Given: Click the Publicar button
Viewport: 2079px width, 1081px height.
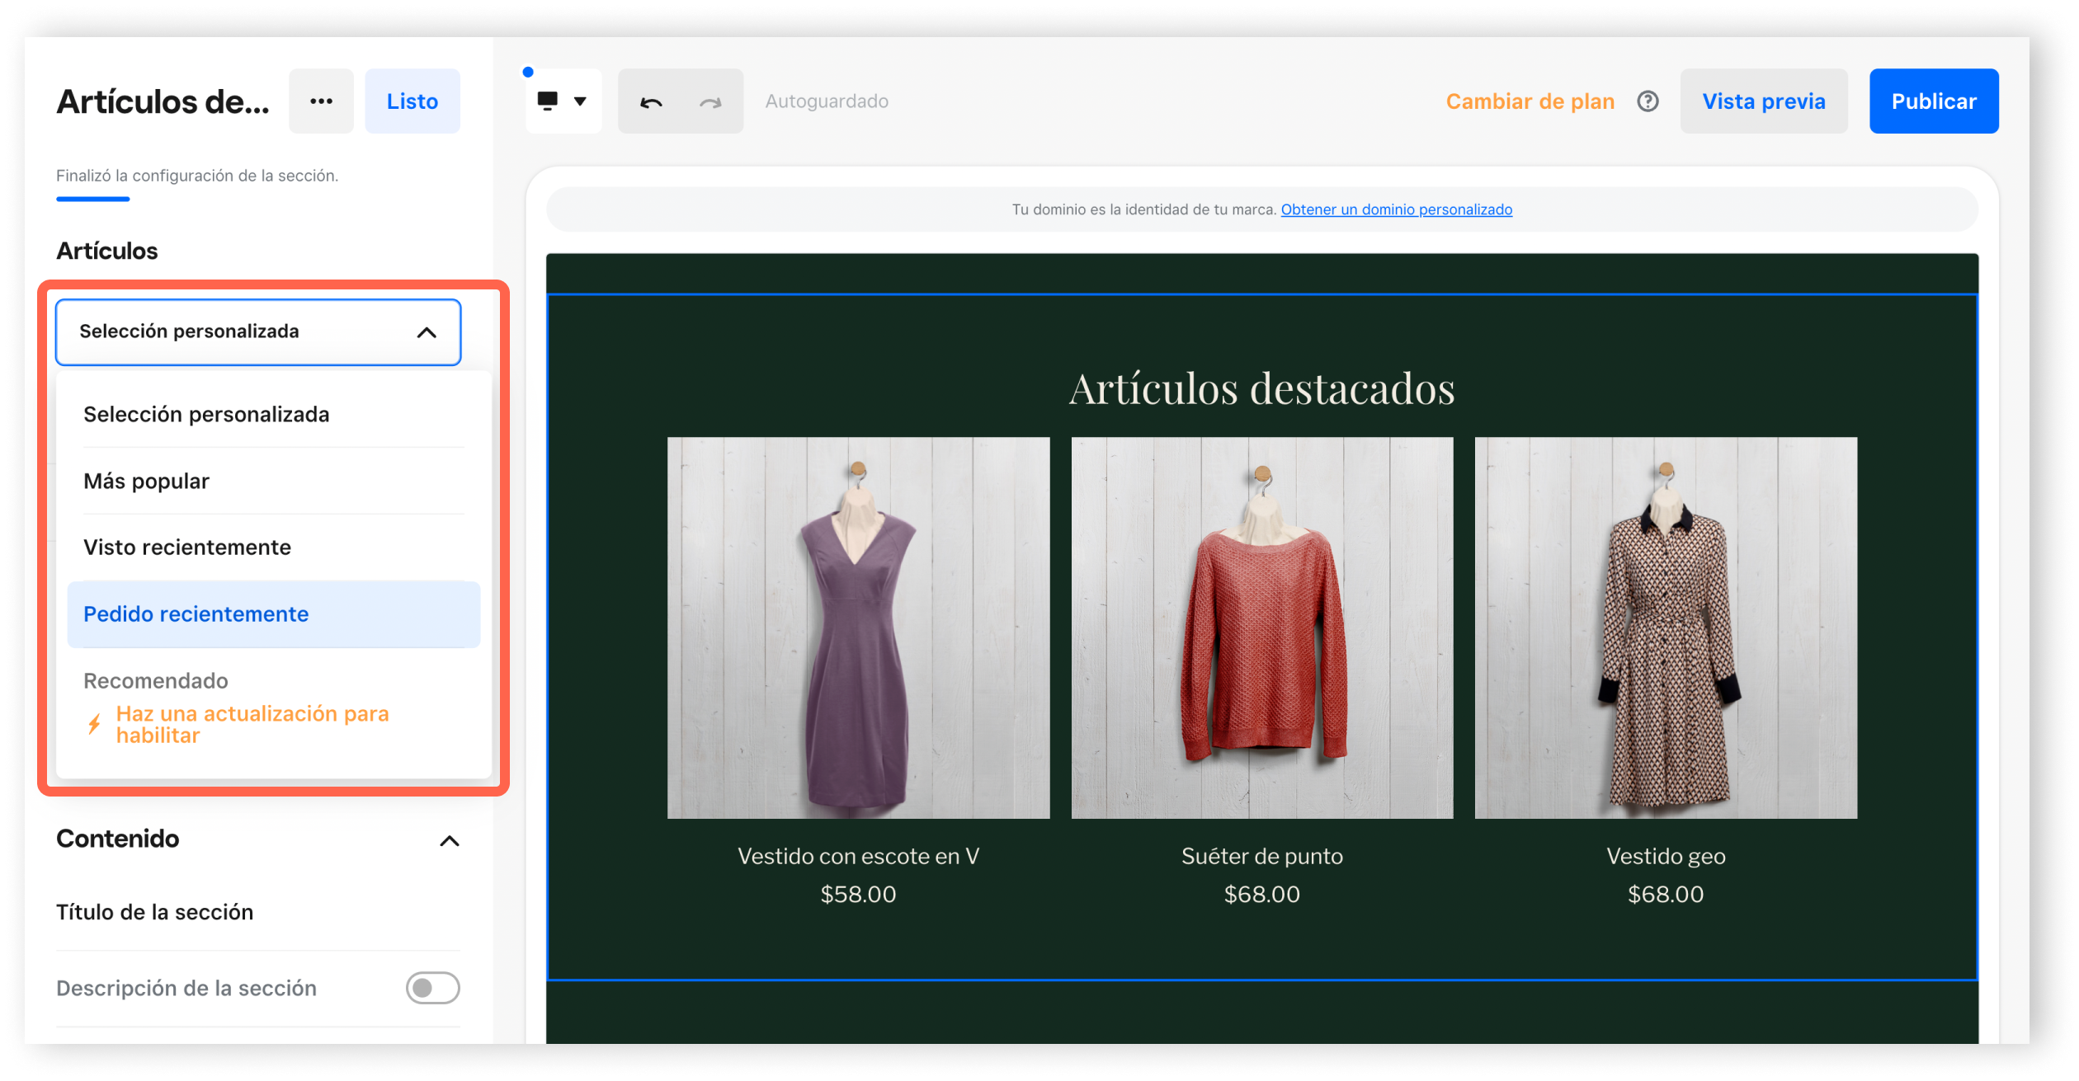Looking at the screenshot, I should tap(1933, 101).
